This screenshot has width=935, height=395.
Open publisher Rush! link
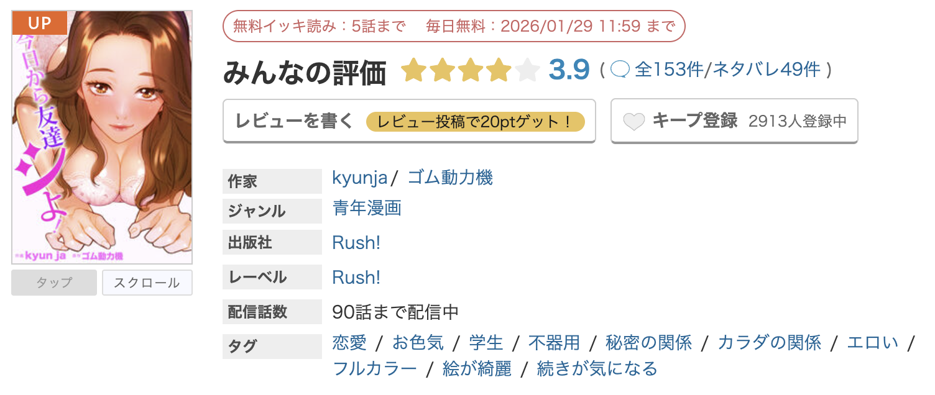pos(356,243)
